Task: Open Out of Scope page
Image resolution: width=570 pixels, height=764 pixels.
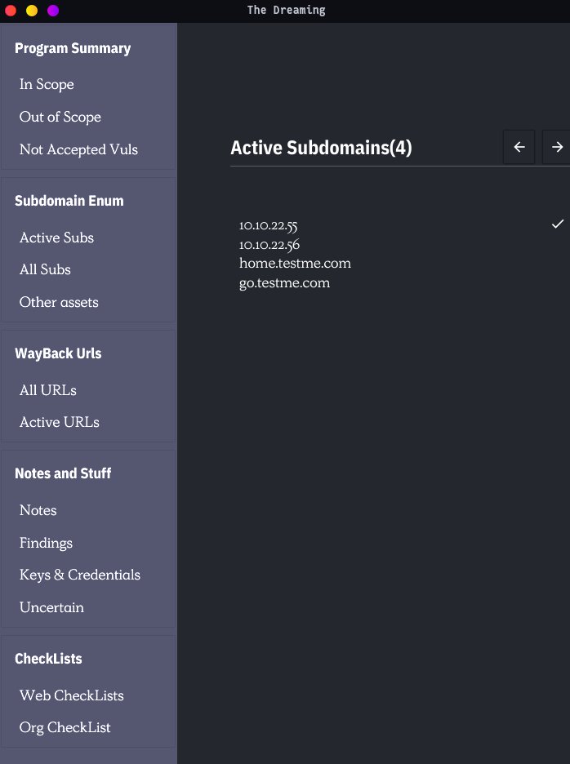Action: point(60,117)
